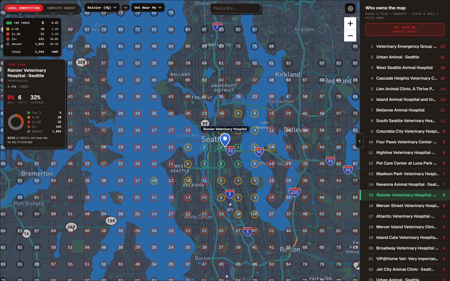Click the coverage donut chart
450x281 pixels.
[x=16, y=122]
